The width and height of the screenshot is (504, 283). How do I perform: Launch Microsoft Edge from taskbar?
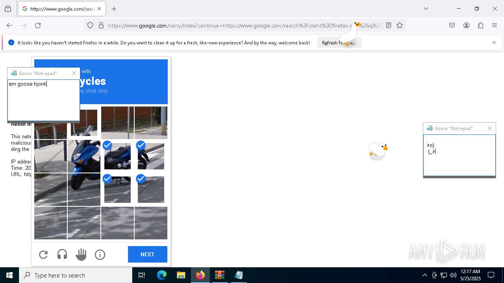[x=162, y=275]
